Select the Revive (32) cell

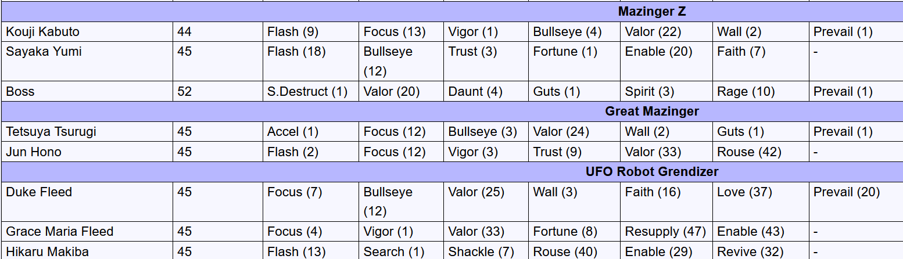coord(760,251)
